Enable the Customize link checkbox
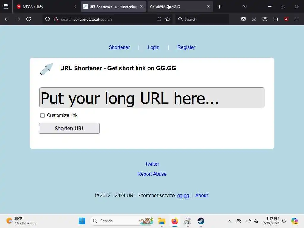The width and height of the screenshot is (304, 228). [x=42, y=115]
